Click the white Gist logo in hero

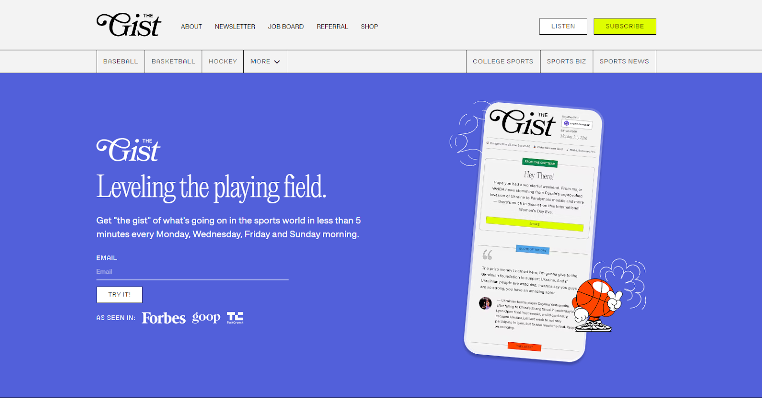pyautogui.click(x=128, y=150)
